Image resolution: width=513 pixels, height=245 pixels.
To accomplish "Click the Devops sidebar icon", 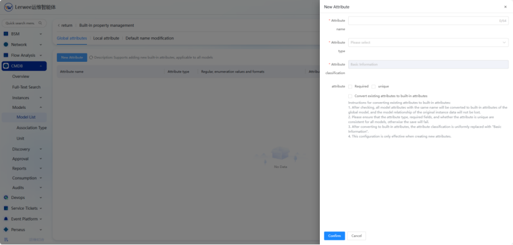I will click(6, 197).
